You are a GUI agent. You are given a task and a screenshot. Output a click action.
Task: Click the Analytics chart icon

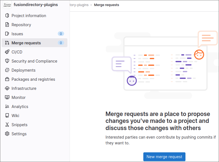(7, 106)
